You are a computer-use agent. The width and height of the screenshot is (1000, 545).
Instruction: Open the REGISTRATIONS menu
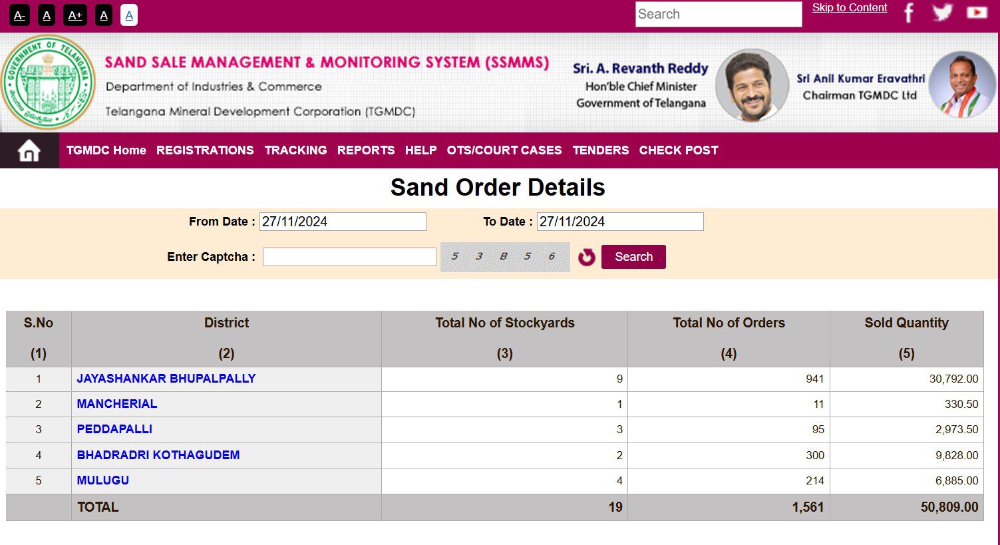click(205, 150)
